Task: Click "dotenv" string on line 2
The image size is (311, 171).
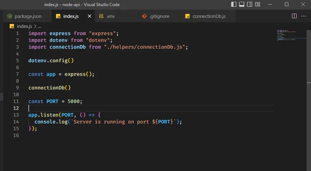Action: [x=98, y=40]
